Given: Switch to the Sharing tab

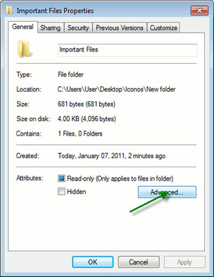Looking at the screenshot, I should (x=51, y=28).
